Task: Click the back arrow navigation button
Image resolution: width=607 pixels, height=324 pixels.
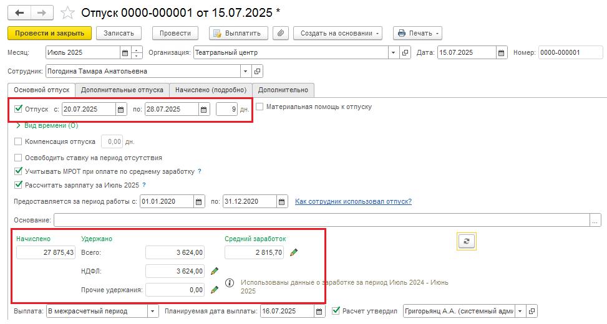Action: [19, 12]
